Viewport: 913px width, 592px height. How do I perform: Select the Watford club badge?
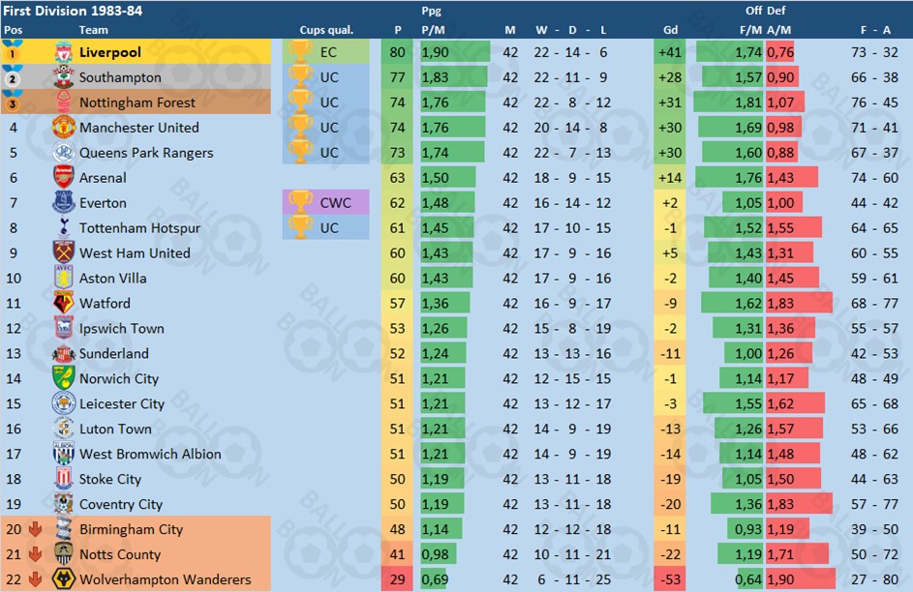tap(64, 303)
